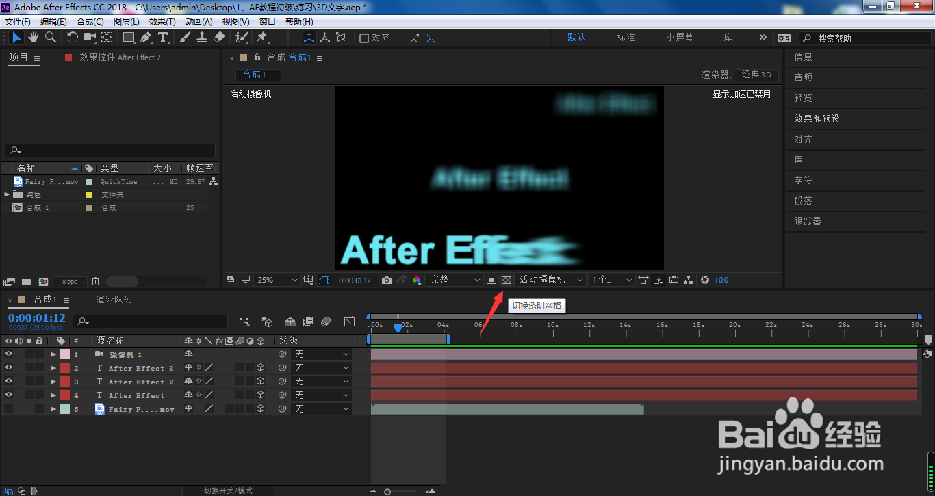Toggle fast previews button in viewer
This screenshot has width=935, height=496.
(658, 280)
